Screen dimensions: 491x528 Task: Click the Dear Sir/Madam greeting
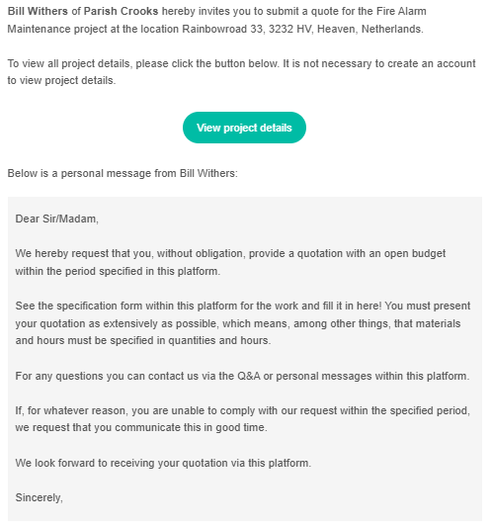click(57, 219)
